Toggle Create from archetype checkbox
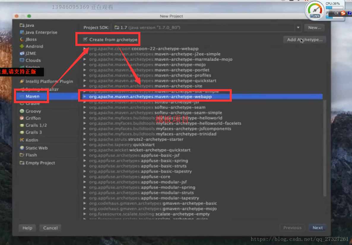352x245 pixels. (85, 39)
